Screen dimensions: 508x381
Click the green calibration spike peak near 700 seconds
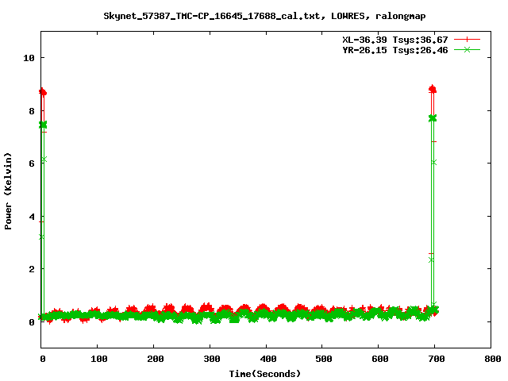pos(433,118)
